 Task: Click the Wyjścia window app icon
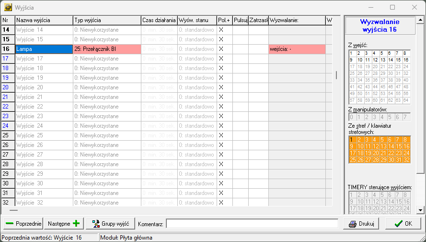coord(8,8)
